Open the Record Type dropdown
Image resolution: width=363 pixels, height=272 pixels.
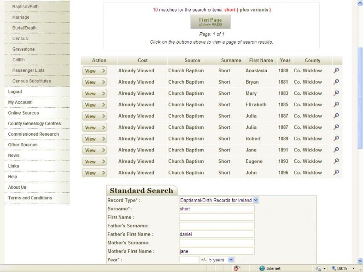click(x=256, y=200)
